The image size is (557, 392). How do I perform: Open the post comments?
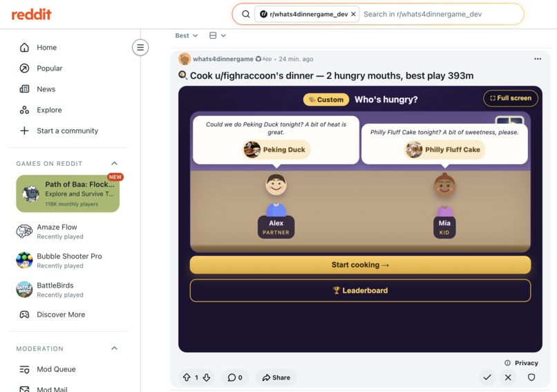[235, 377]
